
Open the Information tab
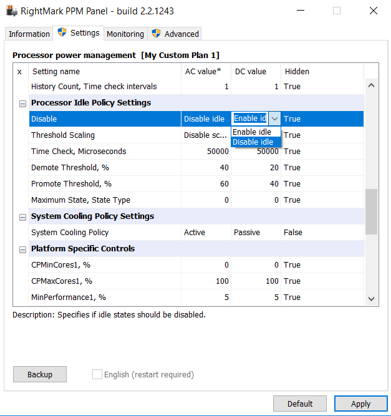click(x=29, y=34)
